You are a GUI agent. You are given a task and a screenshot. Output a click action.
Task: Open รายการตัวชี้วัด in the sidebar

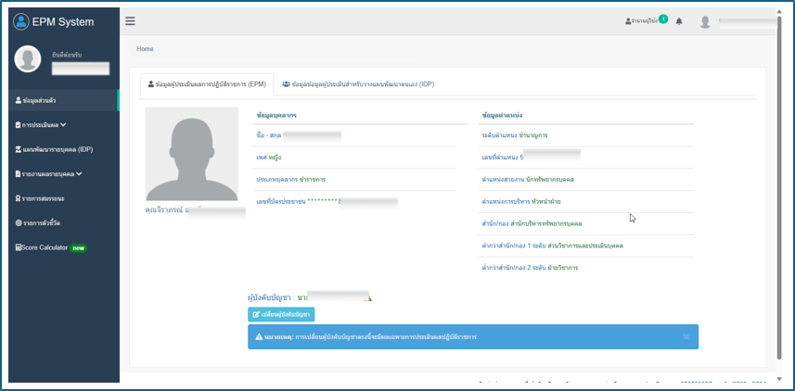63,223
